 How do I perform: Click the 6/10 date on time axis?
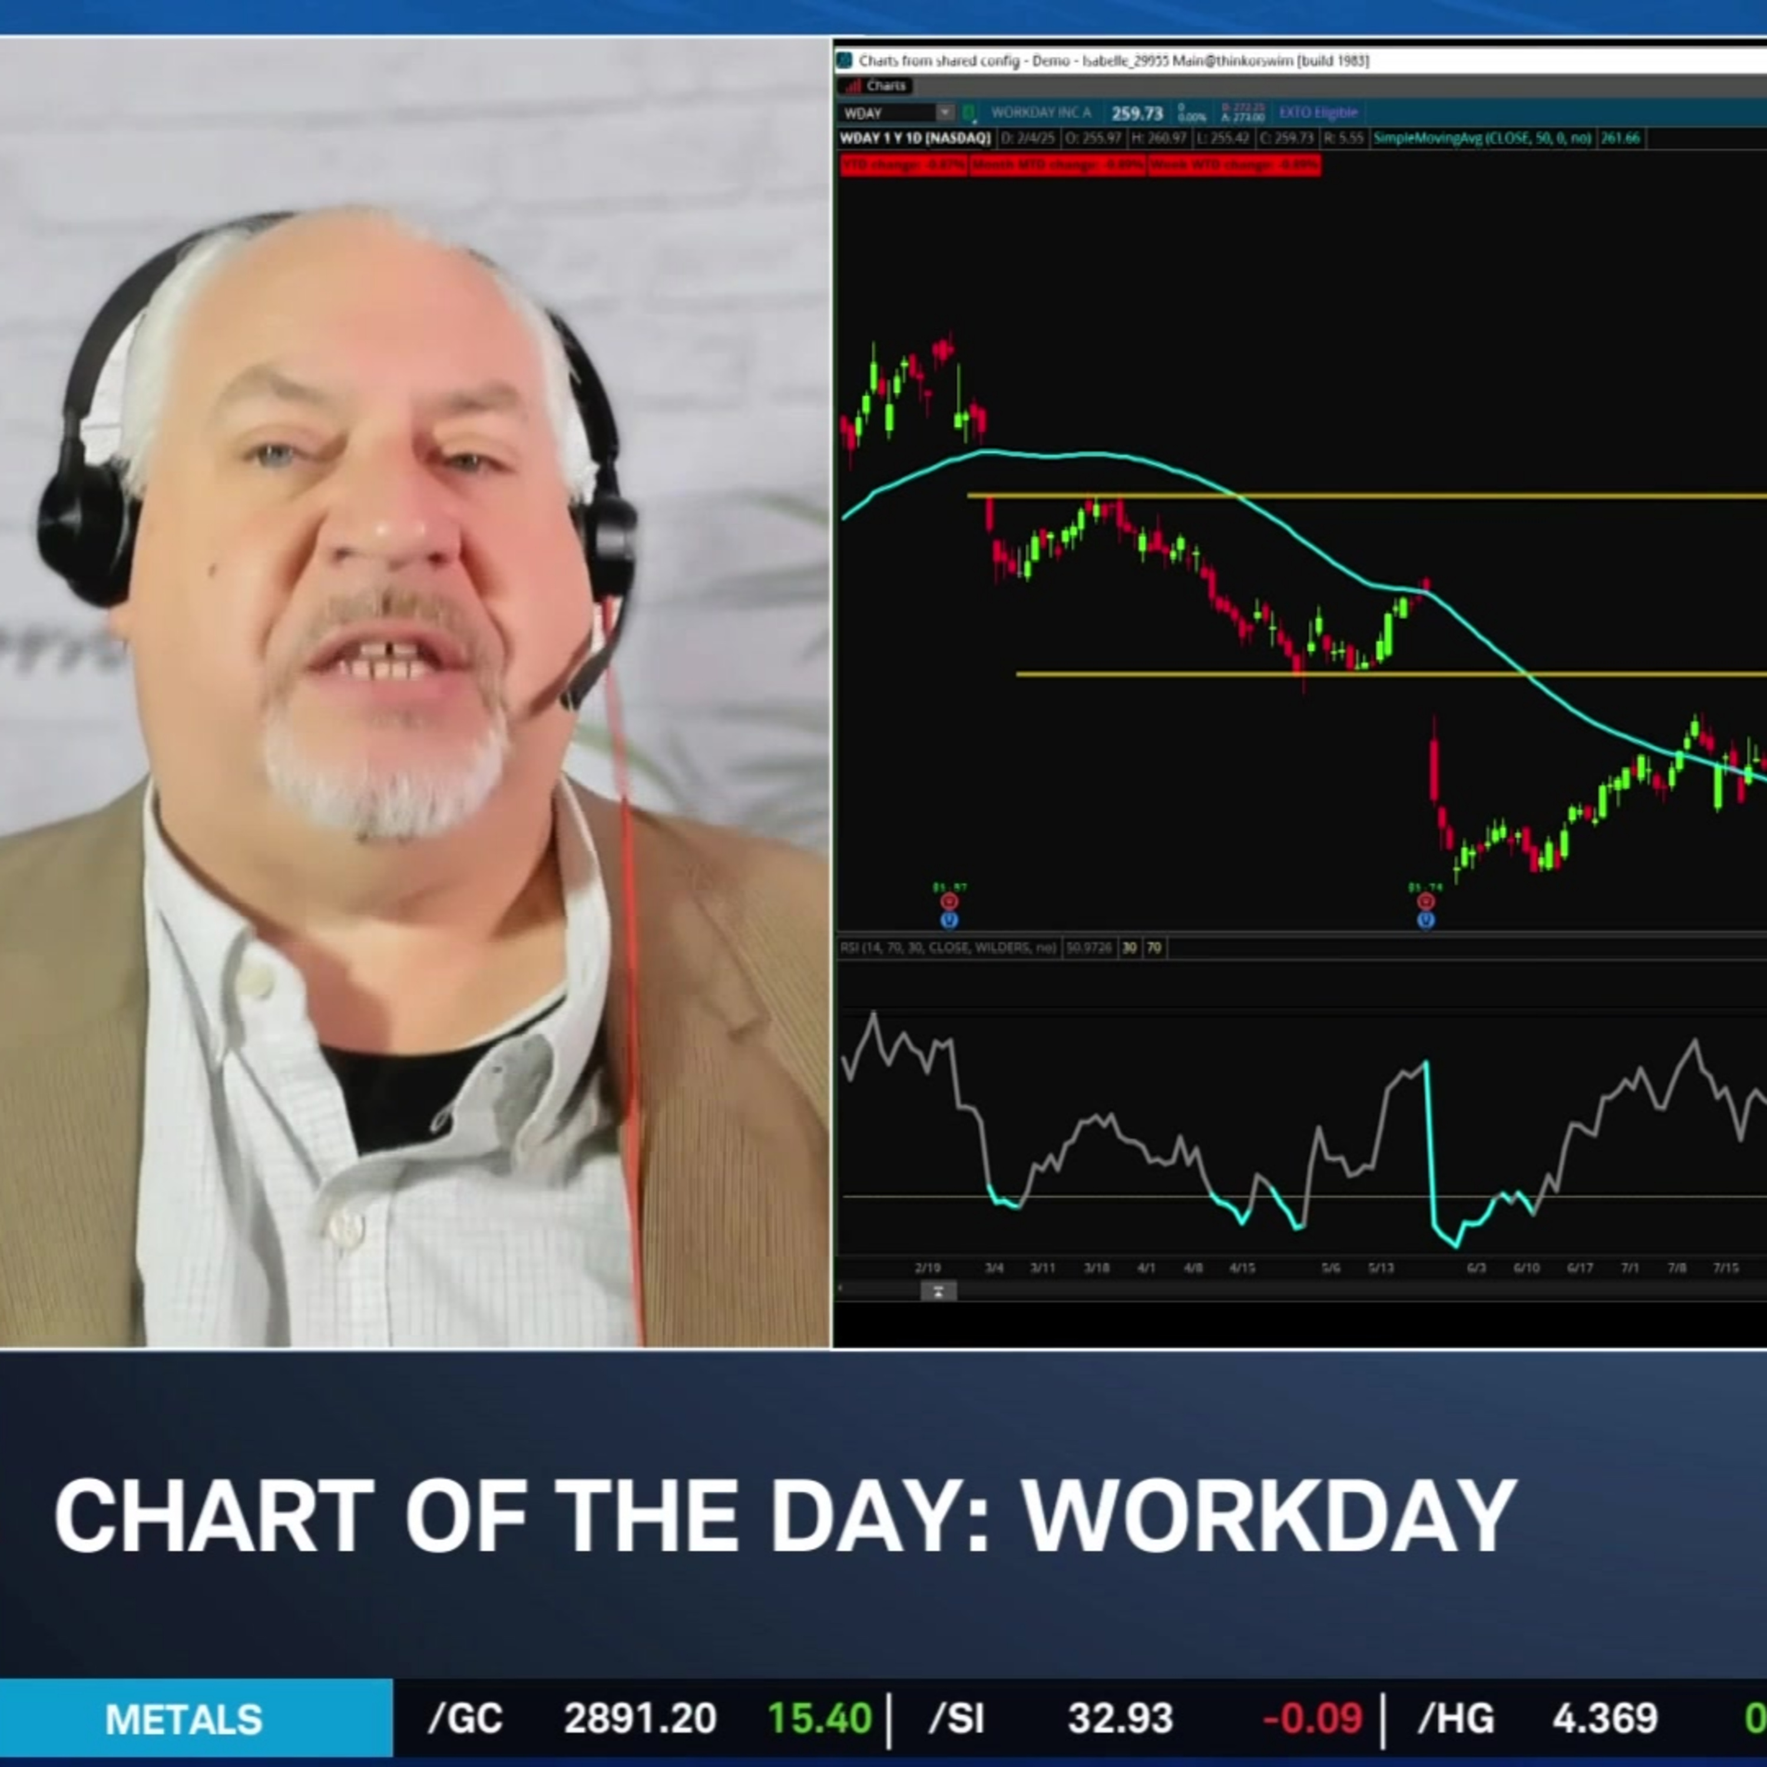point(1527,1268)
